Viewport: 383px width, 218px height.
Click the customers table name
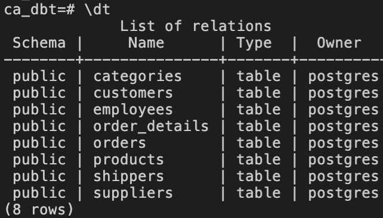point(133,93)
